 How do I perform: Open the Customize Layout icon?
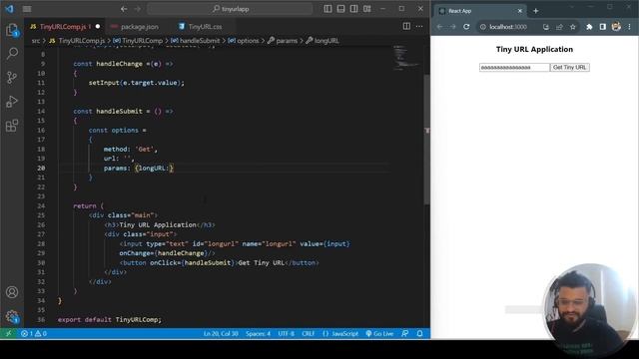pyautogui.click(x=367, y=9)
